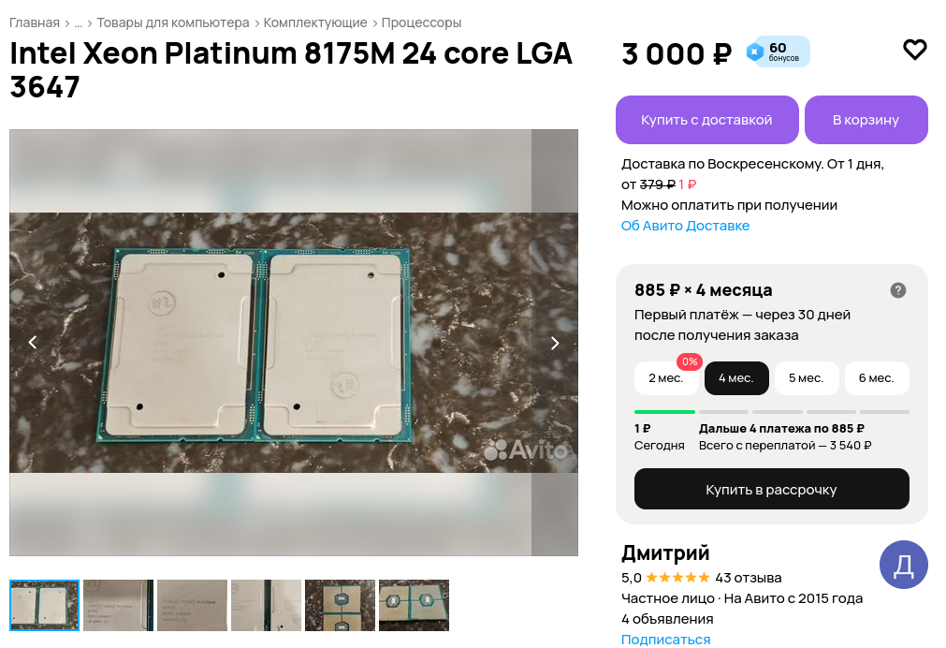Open seller Дмитрий's avatar
946x648 pixels.
pyautogui.click(x=903, y=565)
